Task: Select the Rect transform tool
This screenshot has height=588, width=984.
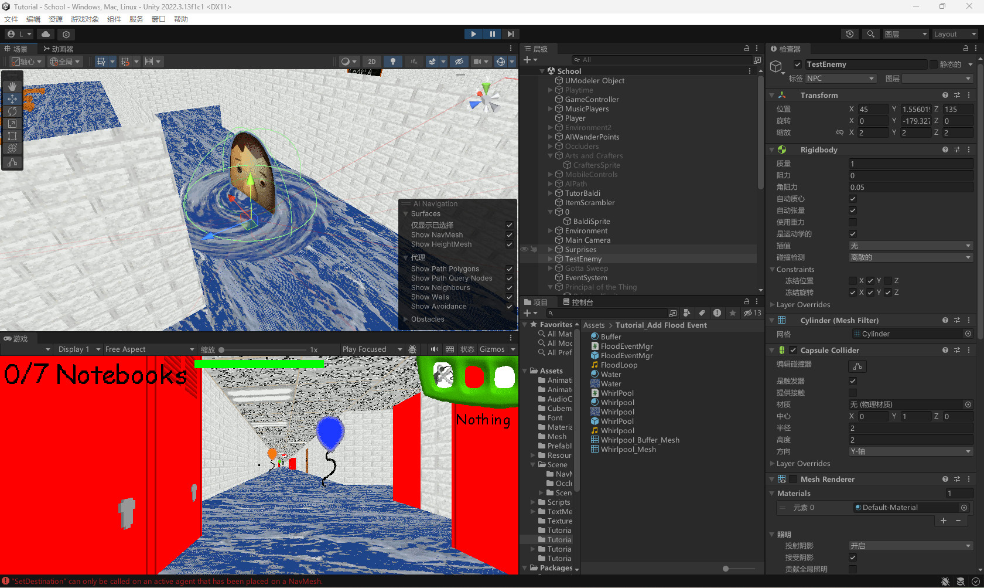Action: [12, 135]
